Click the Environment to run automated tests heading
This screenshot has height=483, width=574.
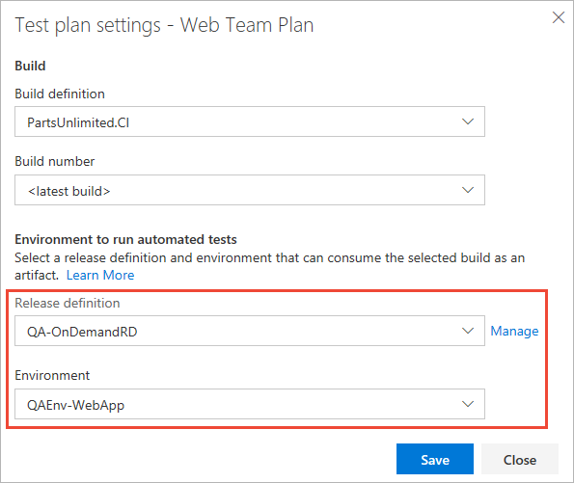(125, 239)
